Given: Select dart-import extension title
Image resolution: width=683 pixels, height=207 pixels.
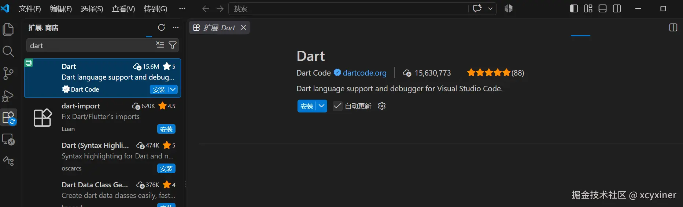Looking at the screenshot, I should click(x=81, y=106).
